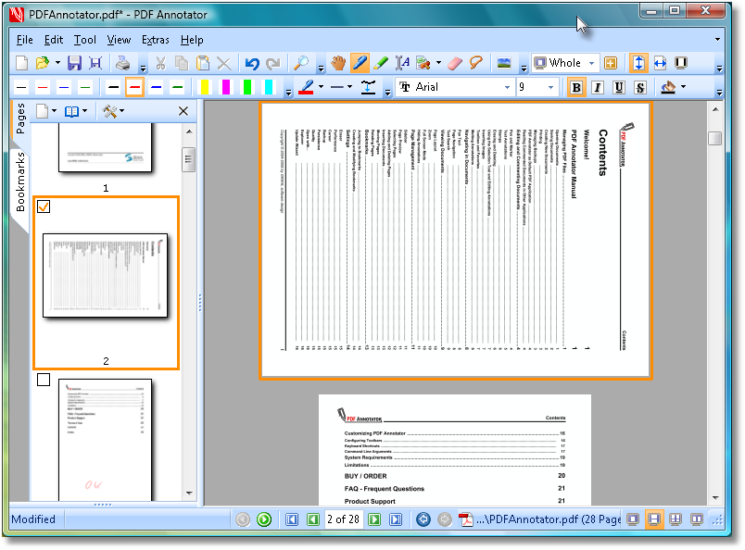Go to the next page
The height and width of the screenshot is (550, 745).
pyautogui.click(x=374, y=519)
